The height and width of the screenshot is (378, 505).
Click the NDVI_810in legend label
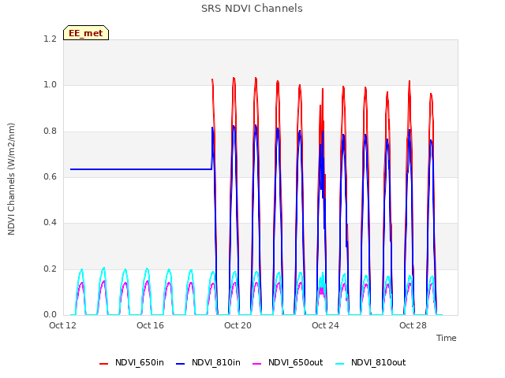[215, 362]
